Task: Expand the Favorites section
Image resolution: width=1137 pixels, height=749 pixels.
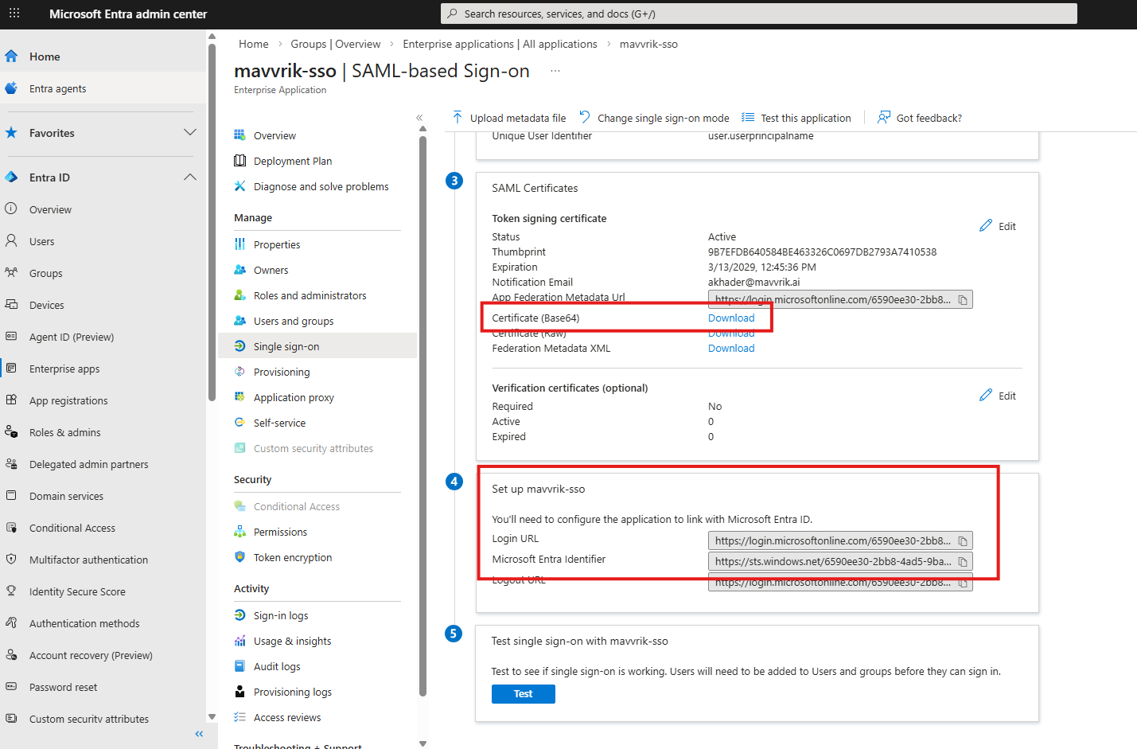Action: pyautogui.click(x=189, y=132)
